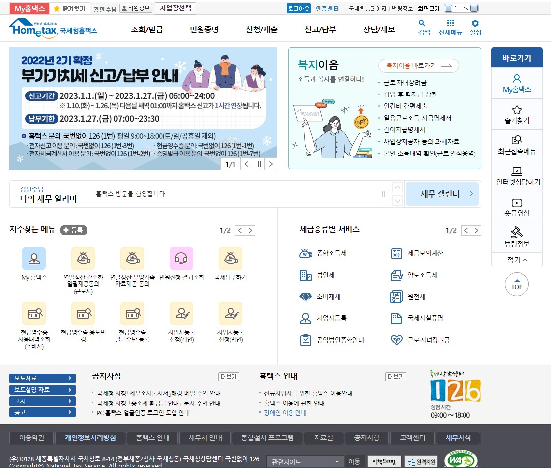Open 즐겨찾기 star in the shortcut sidebar
This screenshot has width=551, height=468.
(x=517, y=114)
